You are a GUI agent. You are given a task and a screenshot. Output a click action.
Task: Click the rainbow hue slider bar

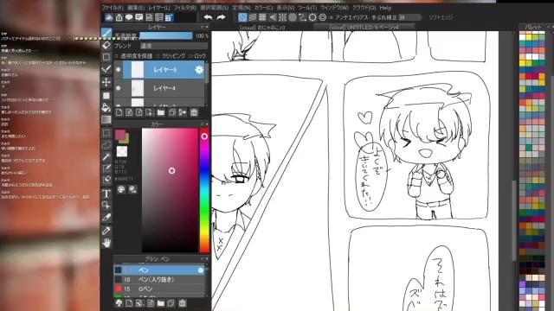[x=204, y=190]
